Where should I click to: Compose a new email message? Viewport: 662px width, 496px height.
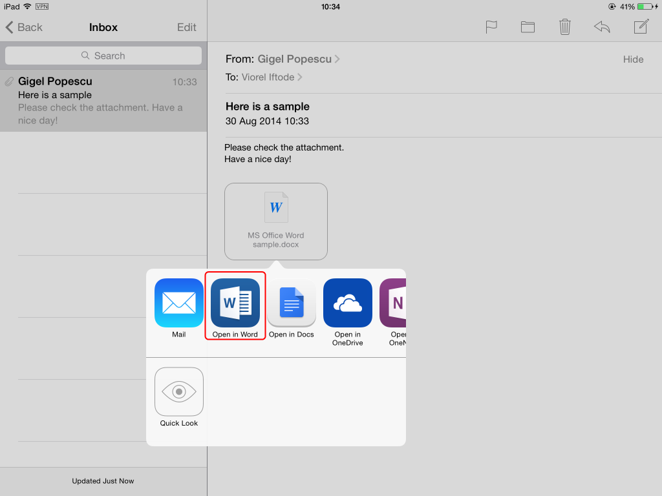tap(641, 26)
